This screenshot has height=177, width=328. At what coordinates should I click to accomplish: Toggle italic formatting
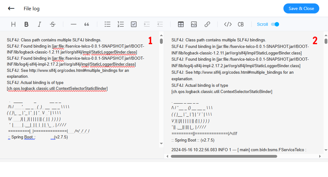[39, 25]
